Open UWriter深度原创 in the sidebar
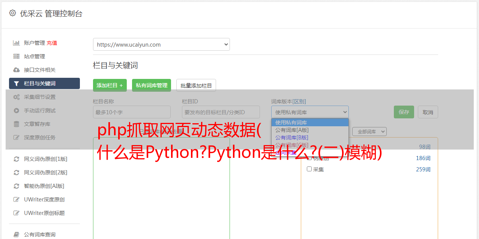479x239 pixels. pyautogui.click(x=44, y=200)
